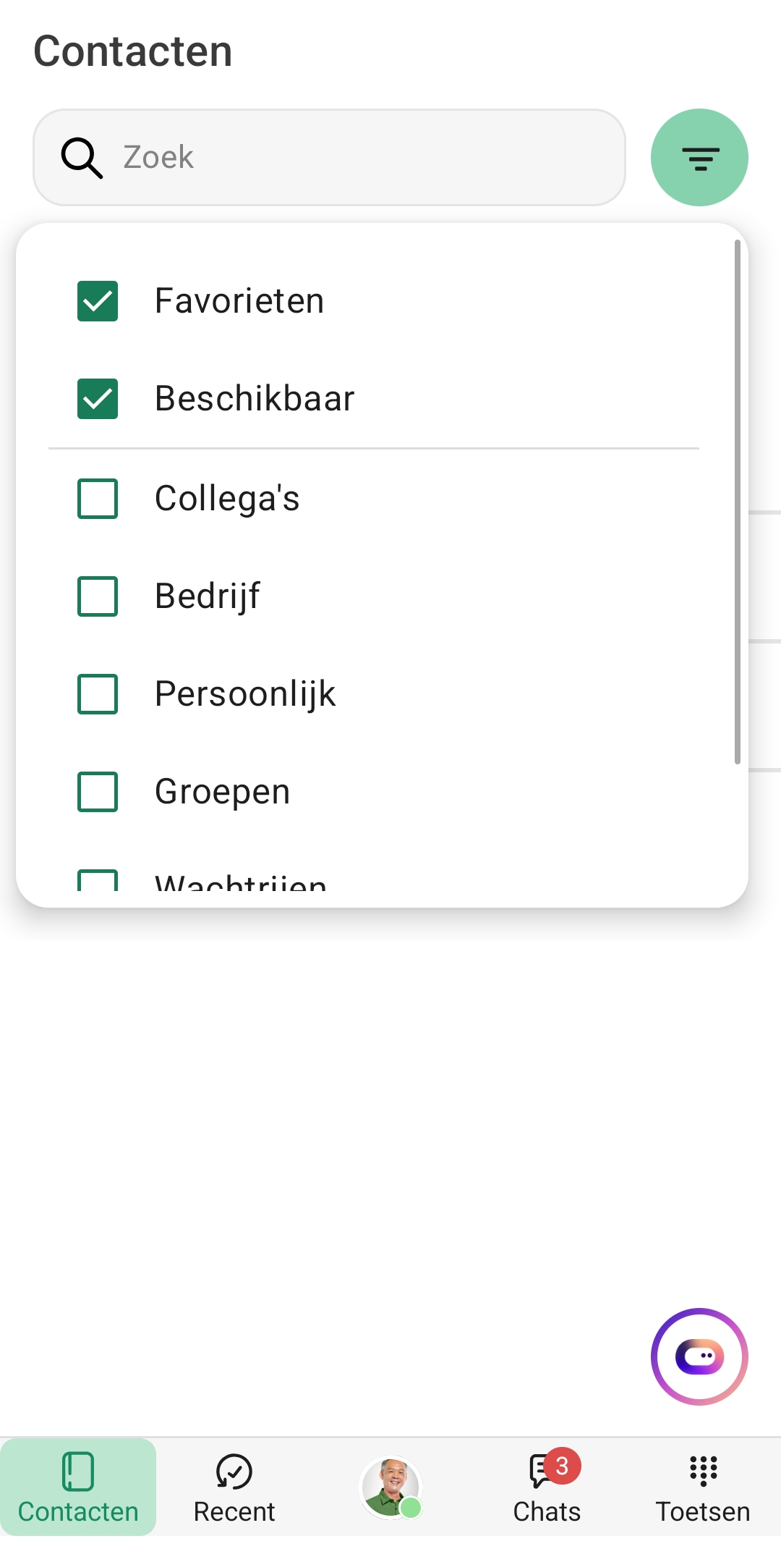This screenshot has width=781, height=1549.
Task: Check the Bedrijf filter box
Action: [98, 596]
